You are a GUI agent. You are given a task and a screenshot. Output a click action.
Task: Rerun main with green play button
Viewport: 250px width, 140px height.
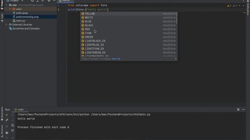pyautogui.click(x=7, y=115)
